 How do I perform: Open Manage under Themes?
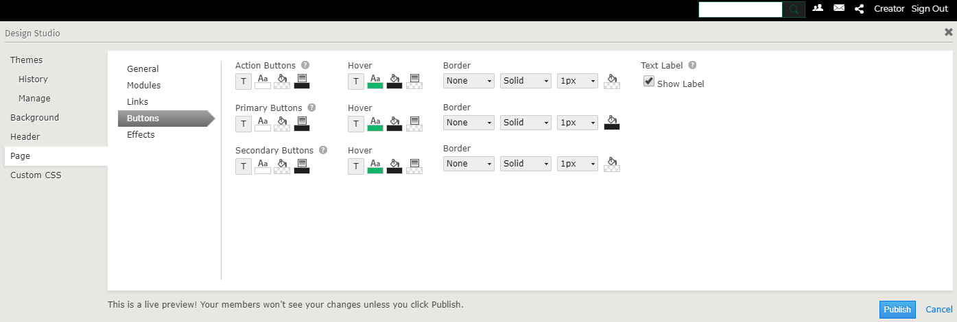[x=34, y=99]
